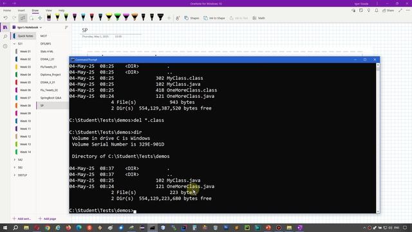The height and width of the screenshot is (232, 412).
Task: Choose the Insert Space tool
Action: point(40,18)
